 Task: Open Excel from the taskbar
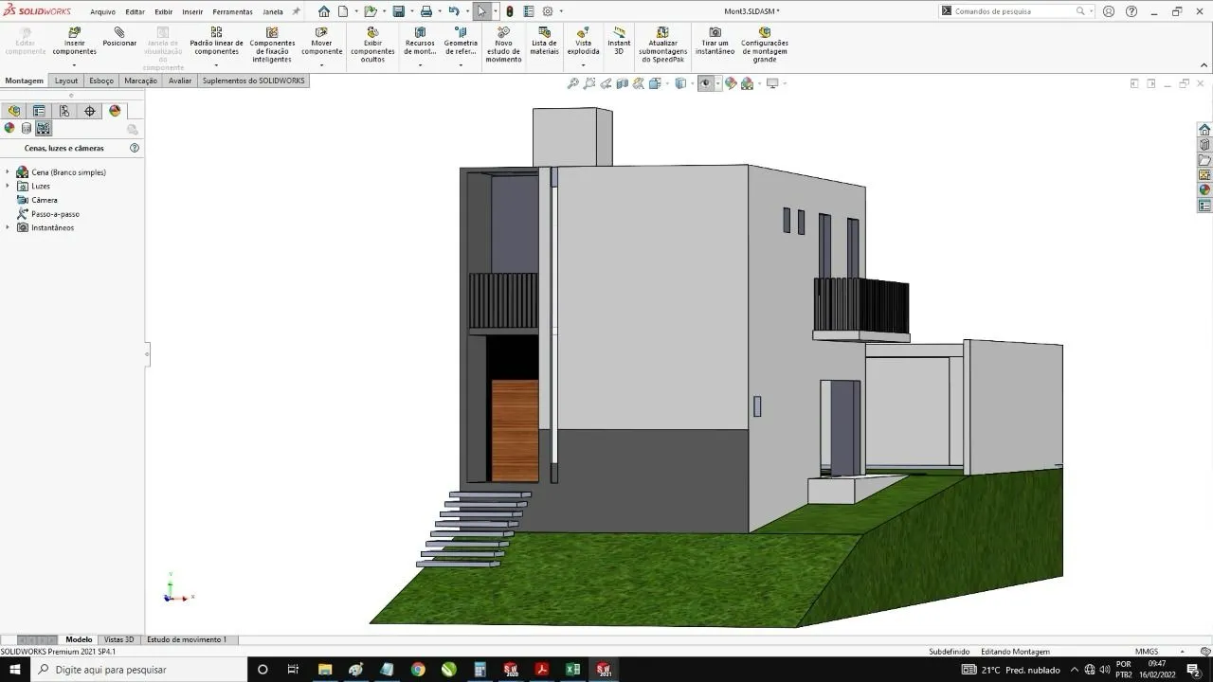(572, 670)
